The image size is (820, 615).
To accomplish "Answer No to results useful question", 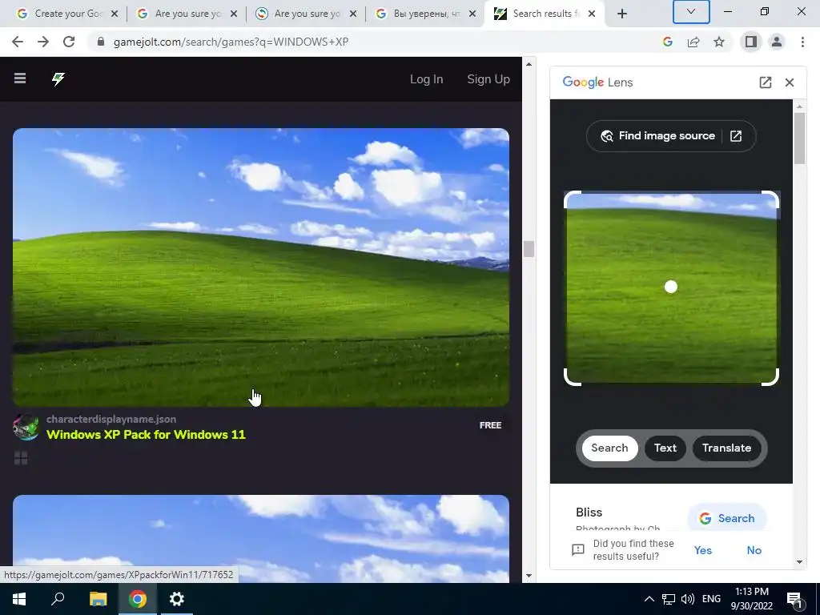I will point(754,550).
